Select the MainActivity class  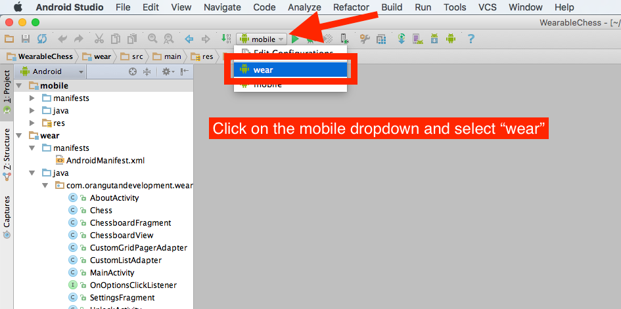pos(101,273)
